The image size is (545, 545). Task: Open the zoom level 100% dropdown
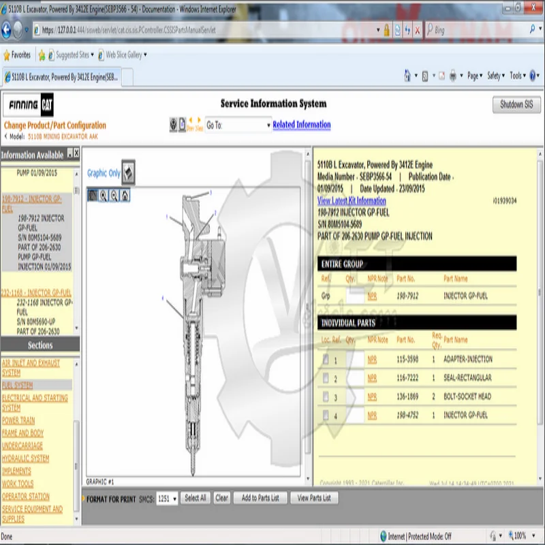[x=533, y=535]
